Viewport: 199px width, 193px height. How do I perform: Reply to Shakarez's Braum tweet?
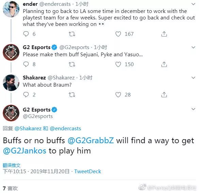[x=26, y=95]
